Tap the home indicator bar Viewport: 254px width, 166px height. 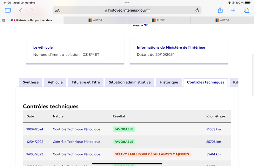pos(127,163)
